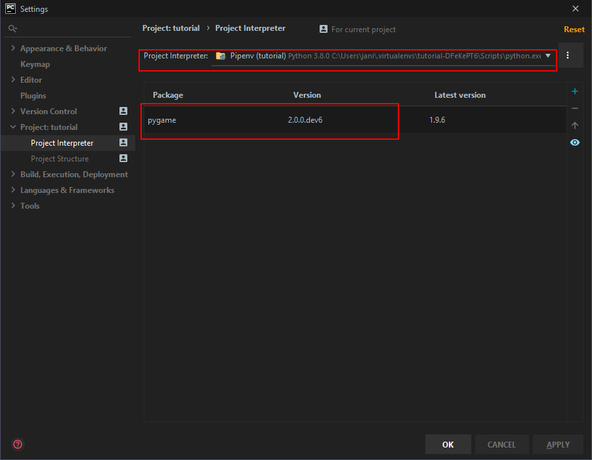The height and width of the screenshot is (460, 592).
Task: Expand Appearance & Behavior section
Action: coord(13,48)
